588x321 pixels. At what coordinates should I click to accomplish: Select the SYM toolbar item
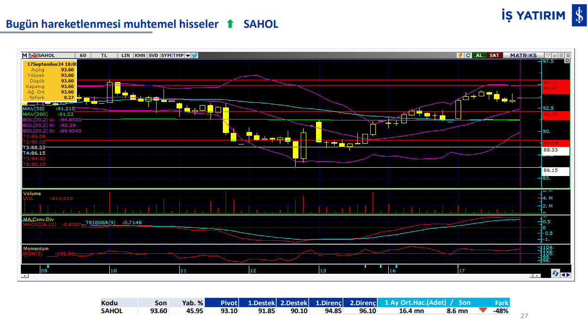click(166, 55)
